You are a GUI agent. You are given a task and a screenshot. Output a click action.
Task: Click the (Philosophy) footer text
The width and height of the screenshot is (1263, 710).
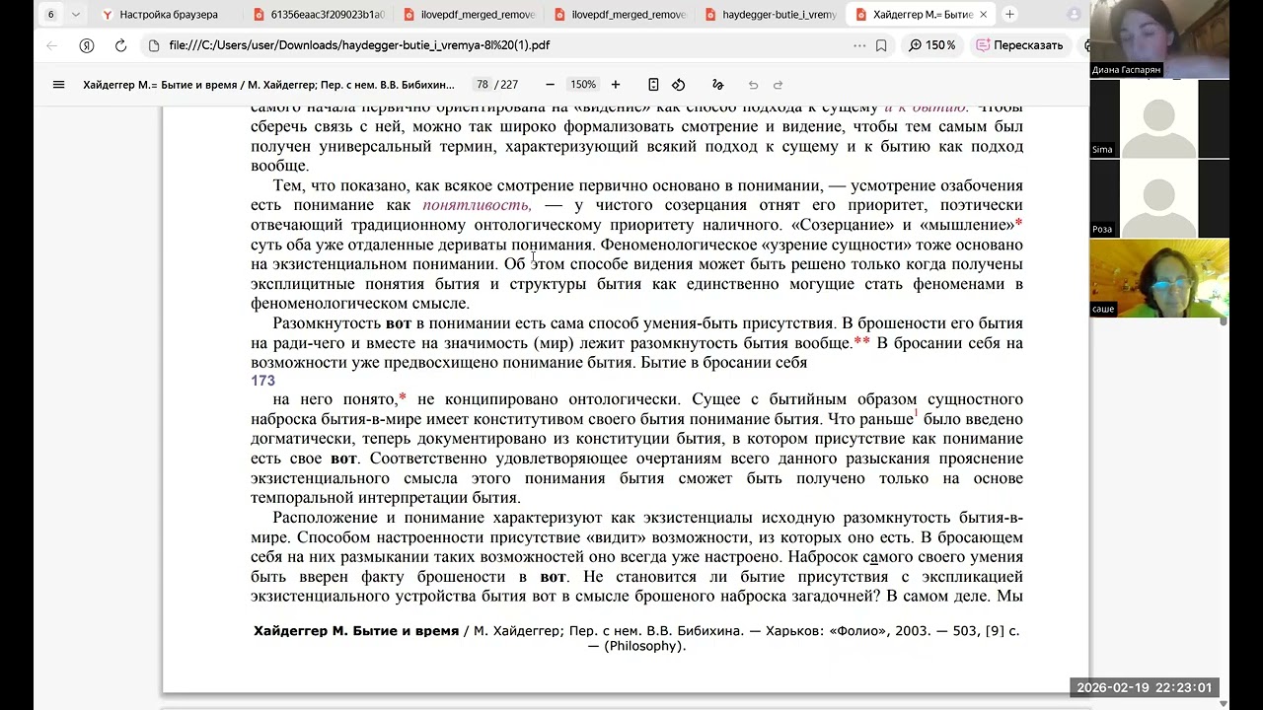click(644, 647)
